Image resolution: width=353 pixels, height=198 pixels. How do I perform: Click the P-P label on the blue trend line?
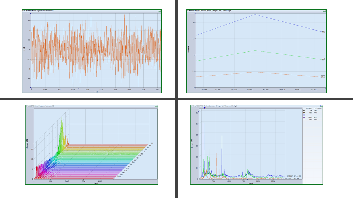[323, 32]
